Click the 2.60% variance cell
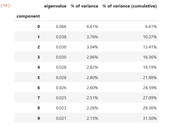Screen dimensions: 172x128 [x=92, y=88]
